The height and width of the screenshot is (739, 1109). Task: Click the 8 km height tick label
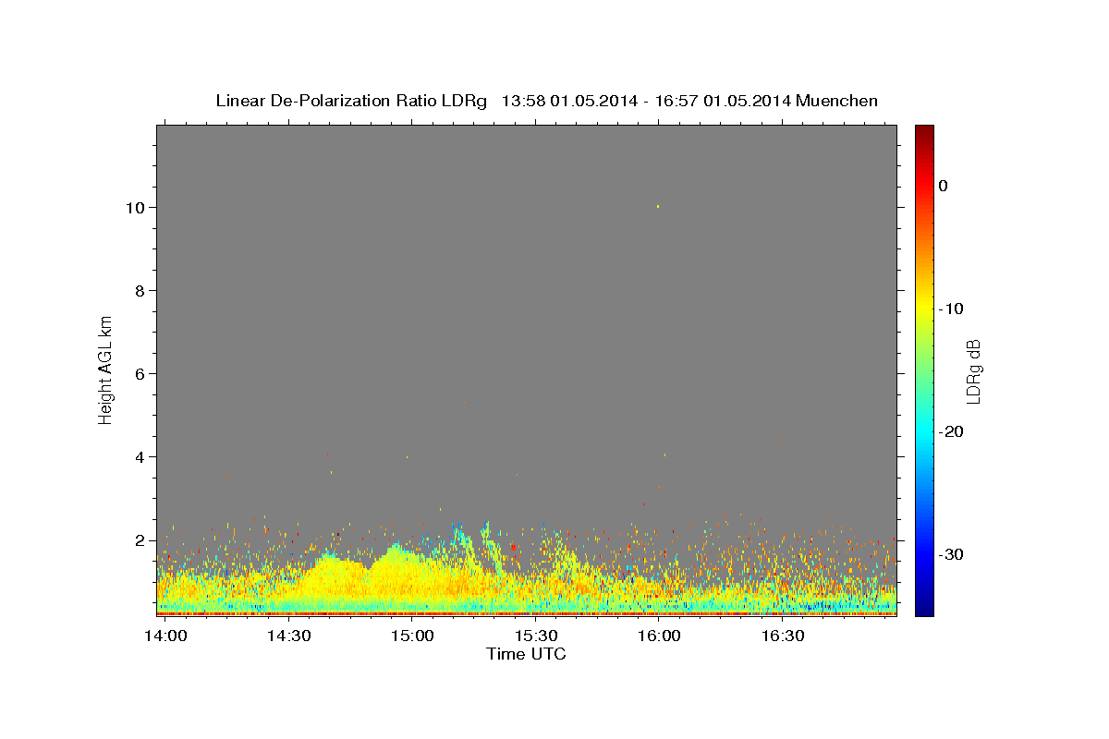(140, 290)
